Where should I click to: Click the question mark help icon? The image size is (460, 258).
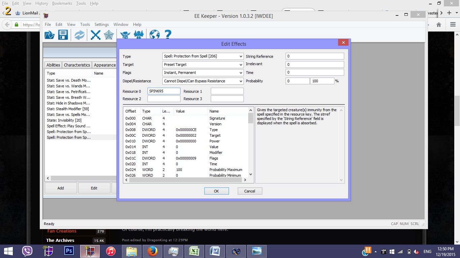click(x=168, y=35)
